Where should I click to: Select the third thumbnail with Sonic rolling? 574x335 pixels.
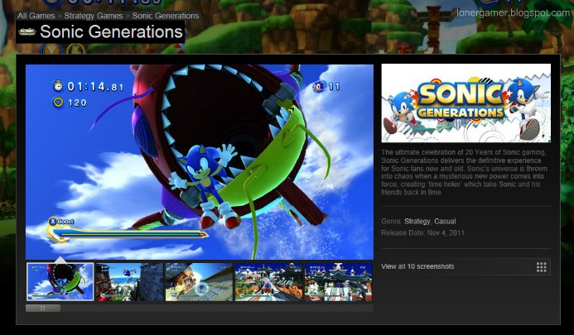(x=199, y=281)
